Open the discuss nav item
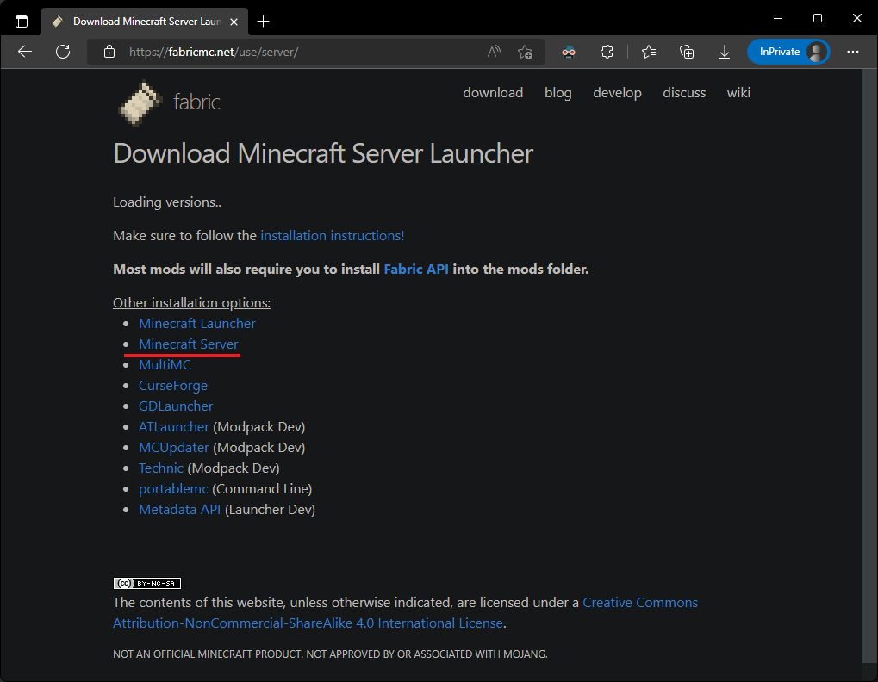 pos(684,93)
